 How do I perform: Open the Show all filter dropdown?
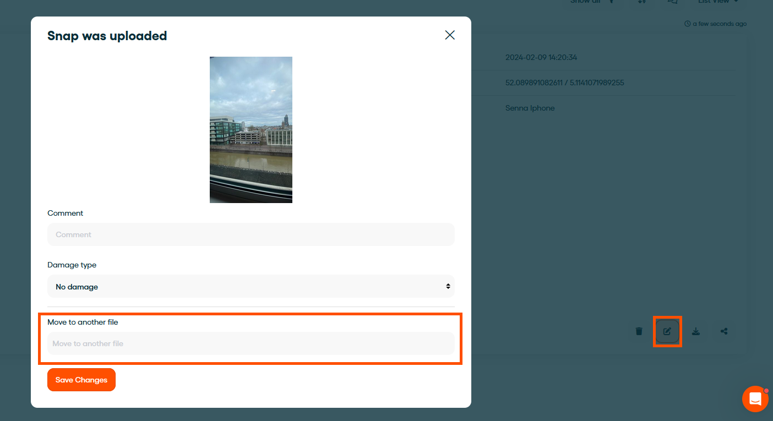pos(592,2)
